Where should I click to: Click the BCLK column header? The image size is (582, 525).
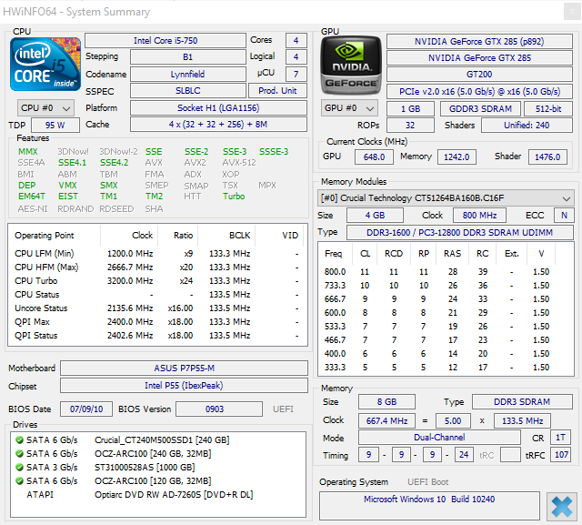(x=226, y=236)
